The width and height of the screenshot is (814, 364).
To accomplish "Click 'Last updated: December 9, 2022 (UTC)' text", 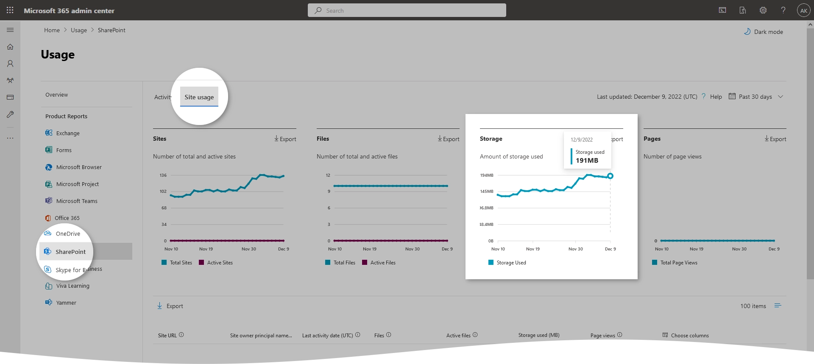I will pyautogui.click(x=647, y=97).
